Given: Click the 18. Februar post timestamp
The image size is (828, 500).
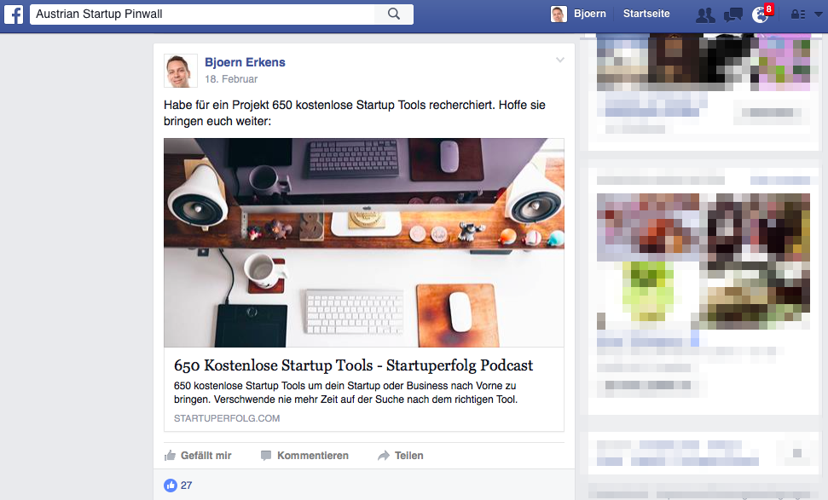Looking at the screenshot, I should (x=231, y=79).
